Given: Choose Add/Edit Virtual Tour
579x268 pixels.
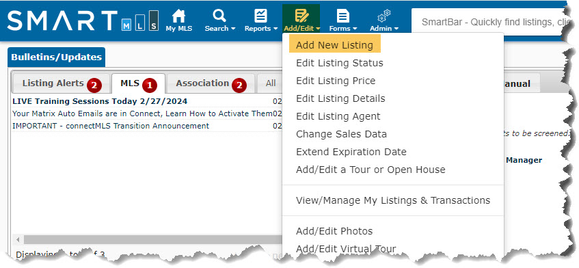Looking at the screenshot, I should [346, 249].
